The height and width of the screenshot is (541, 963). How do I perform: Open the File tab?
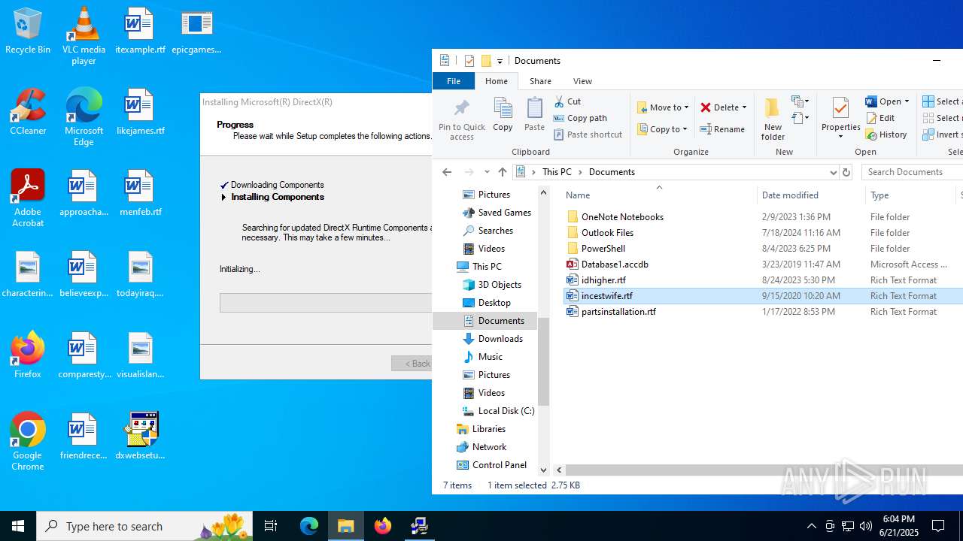click(454, 81)
